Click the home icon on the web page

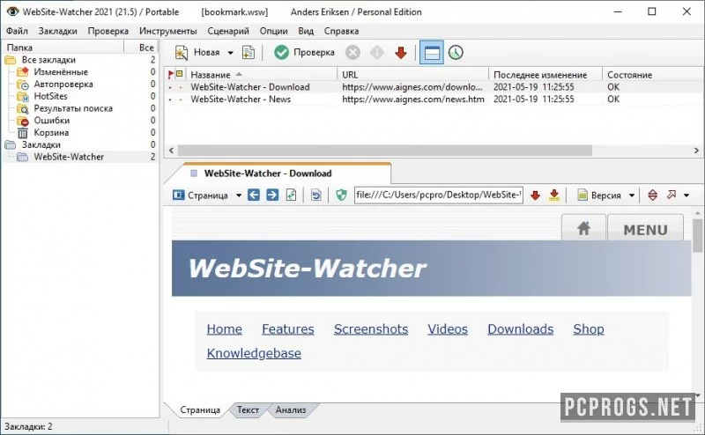click(583, 228)
